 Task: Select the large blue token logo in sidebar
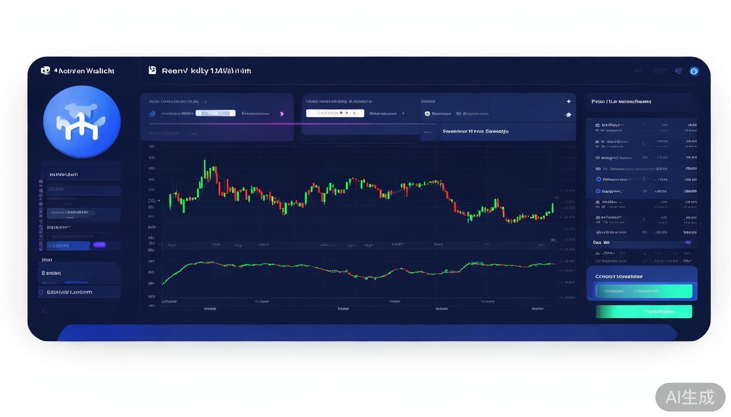click(82, 121)
